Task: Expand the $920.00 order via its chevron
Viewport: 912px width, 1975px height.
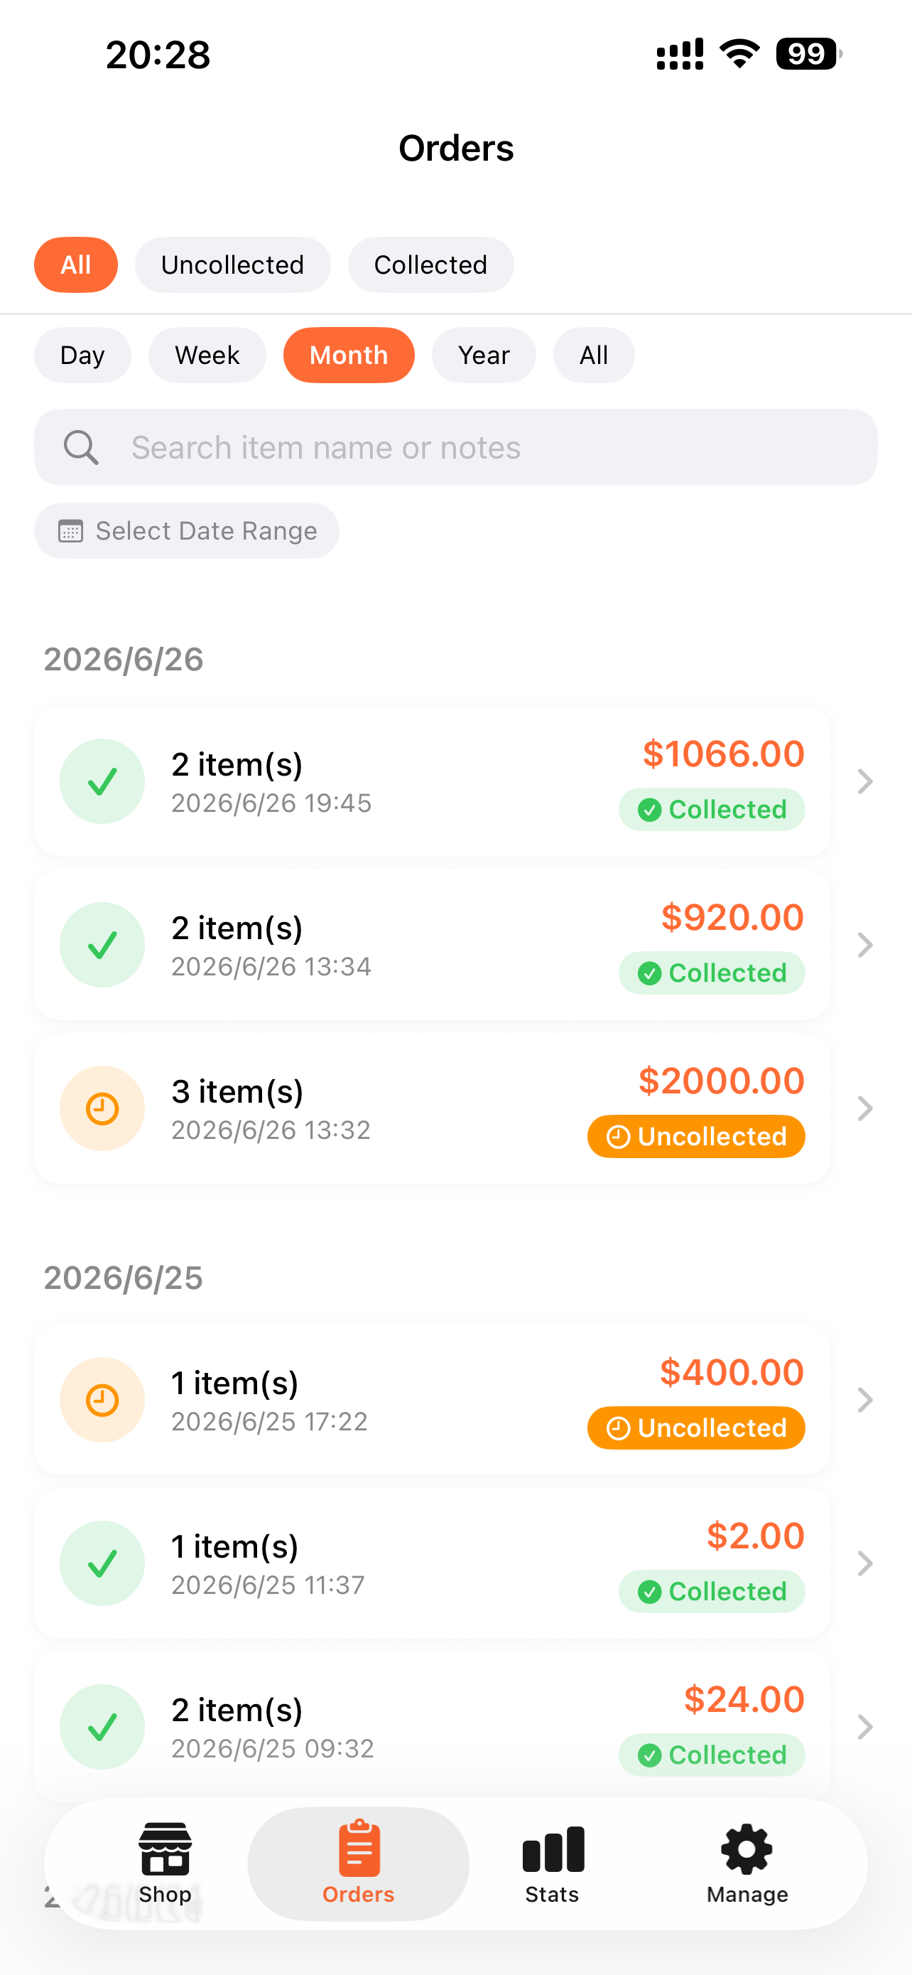Action: (x=864, y=945)
